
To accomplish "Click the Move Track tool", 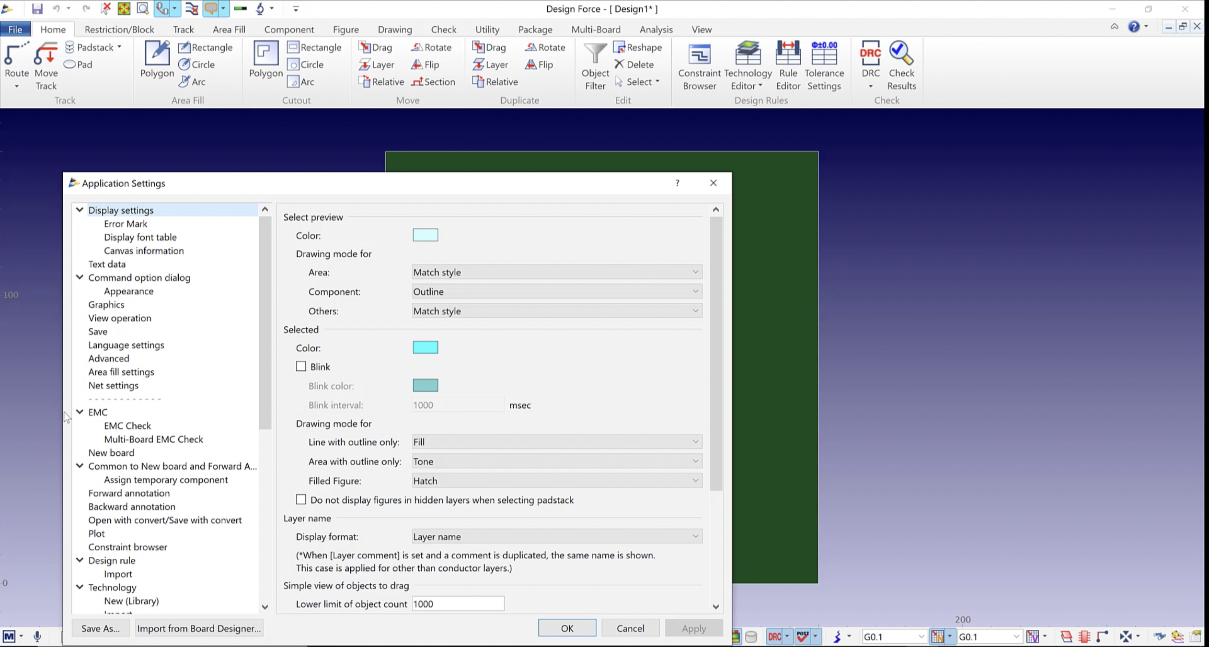I will tap(46, 65).
